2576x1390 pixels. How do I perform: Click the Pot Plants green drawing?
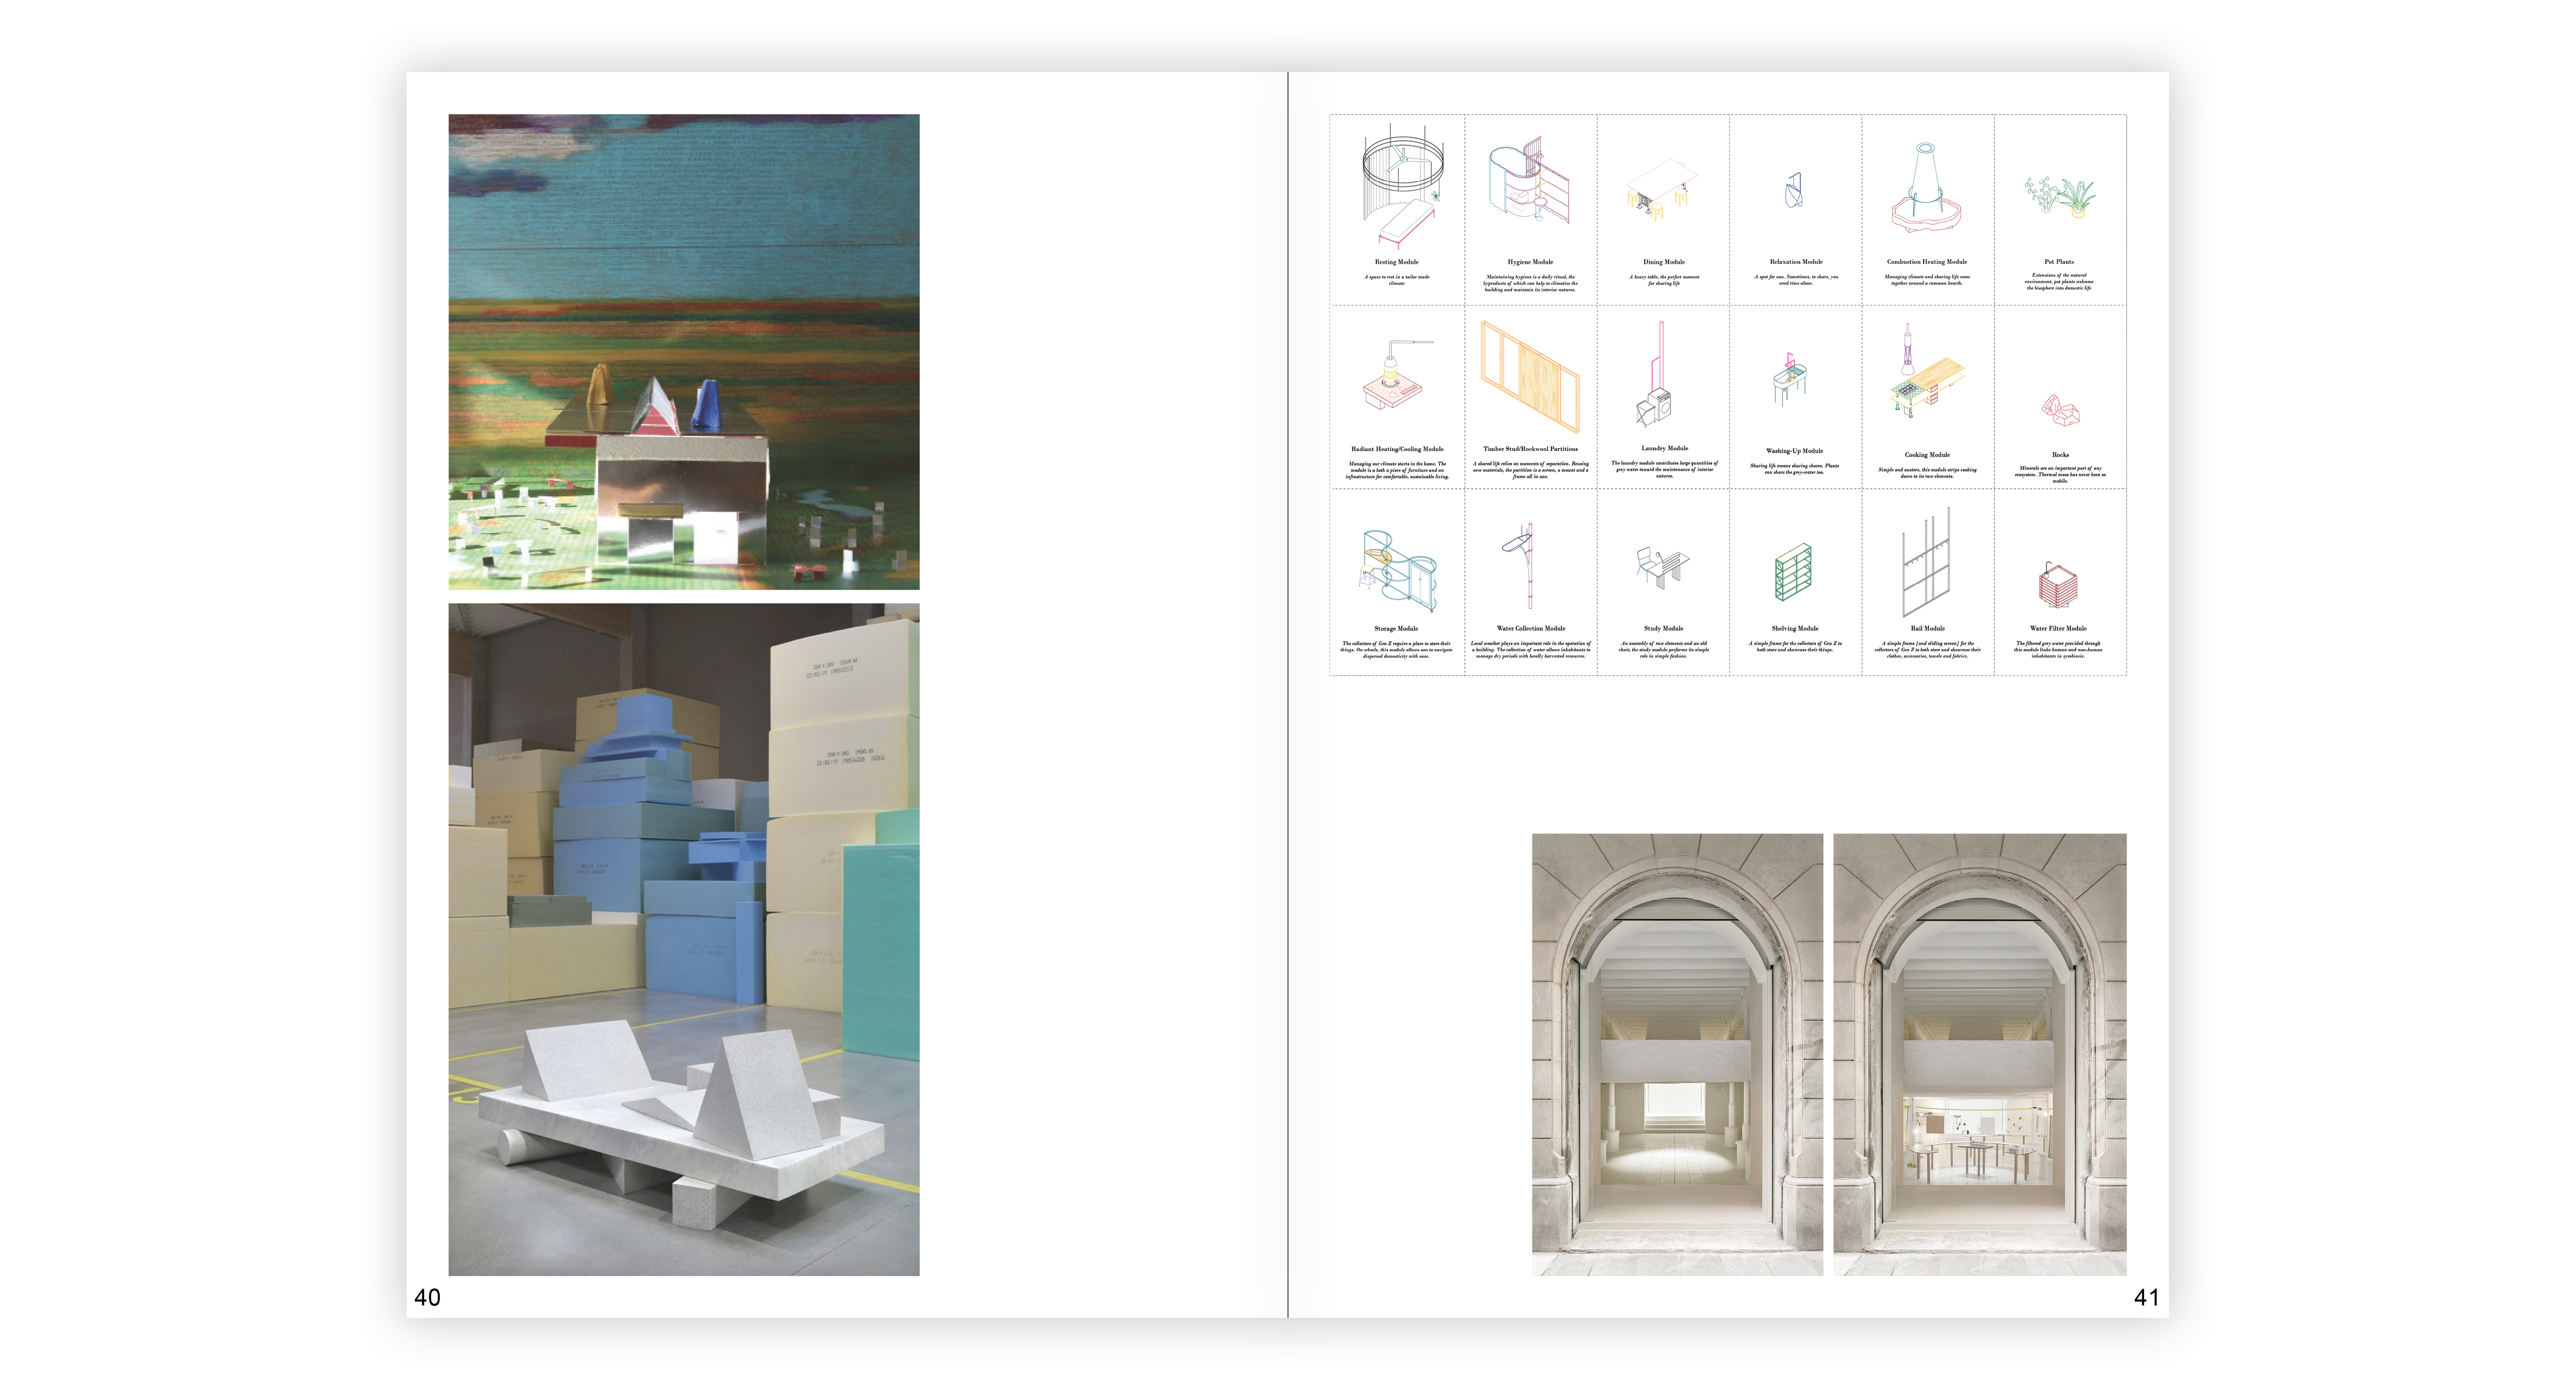tap(2060, 196)
